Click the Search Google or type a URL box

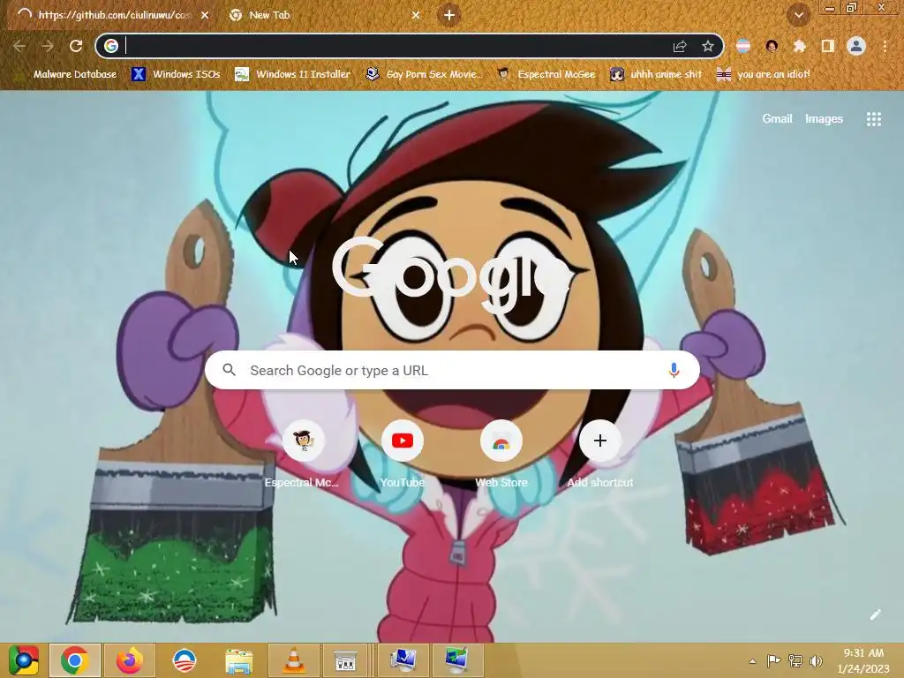pyautogui.click(x=452, y=370)
